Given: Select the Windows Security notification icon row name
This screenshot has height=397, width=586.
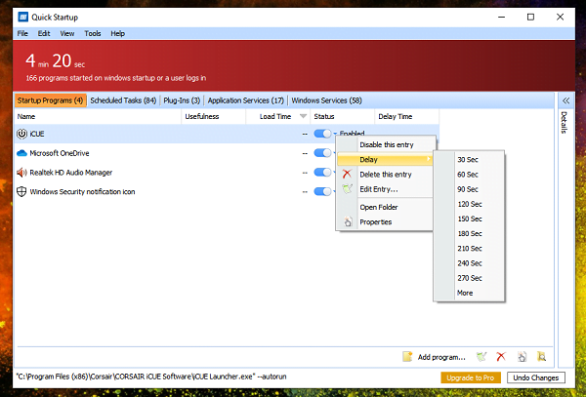Looking at the screenshot, I should (x=82, y=192).
